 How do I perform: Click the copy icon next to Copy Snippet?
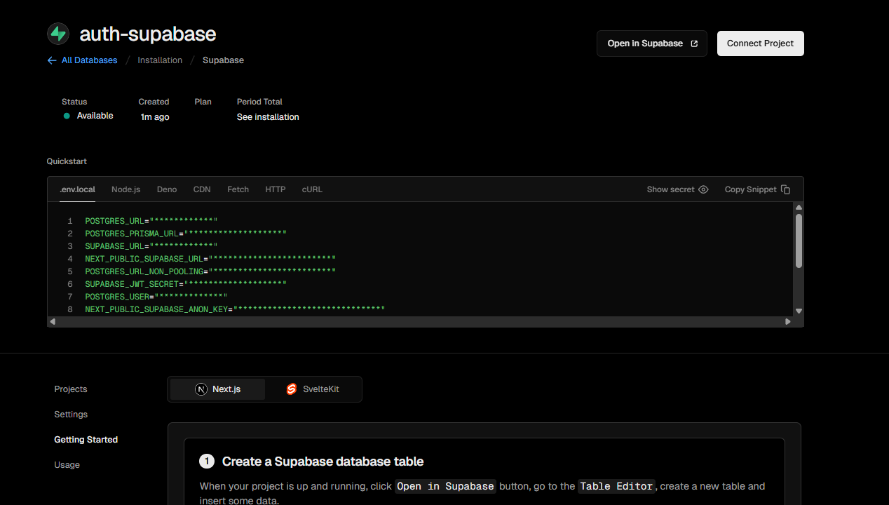785,189
